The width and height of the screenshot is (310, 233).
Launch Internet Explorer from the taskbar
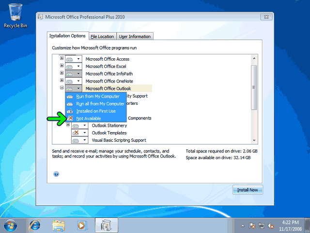pos(35,225)
